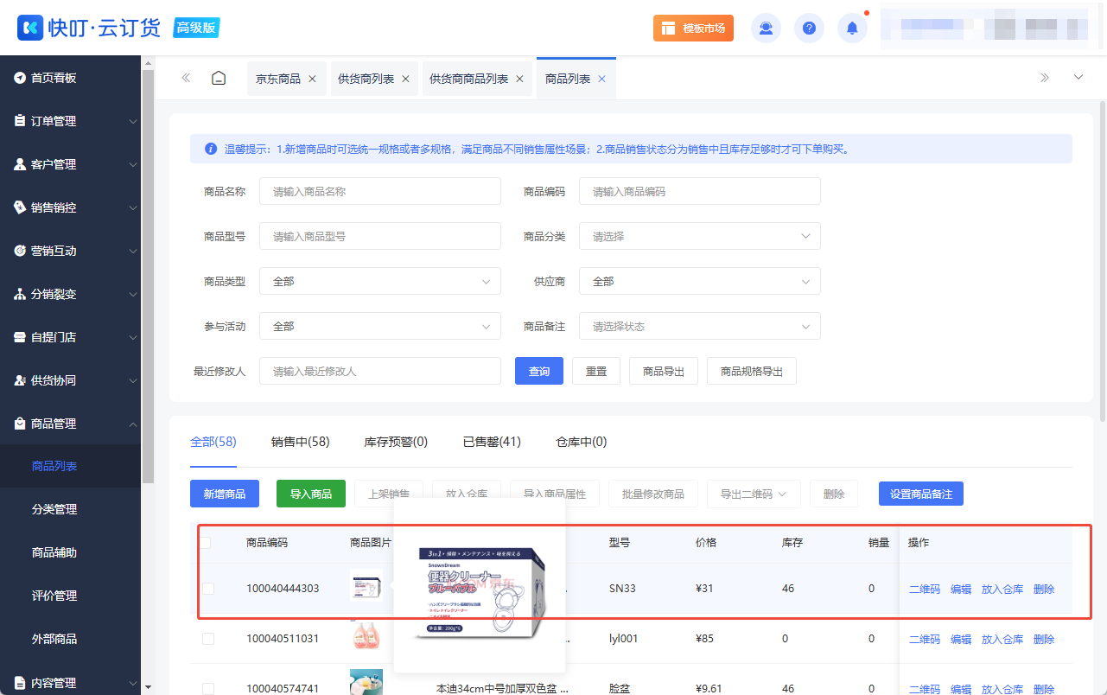
Task: Open 首页看板 in the sidebar
Action: (x=70, y=78)
